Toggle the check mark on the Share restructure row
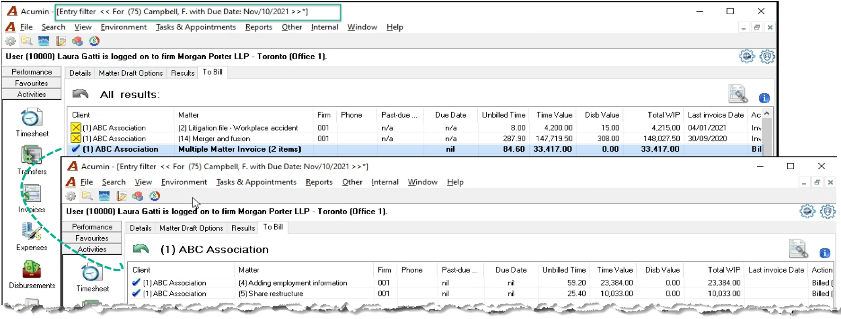Image resolution: width=841 pixels, height=319 pixels. [x=136, y=293]
